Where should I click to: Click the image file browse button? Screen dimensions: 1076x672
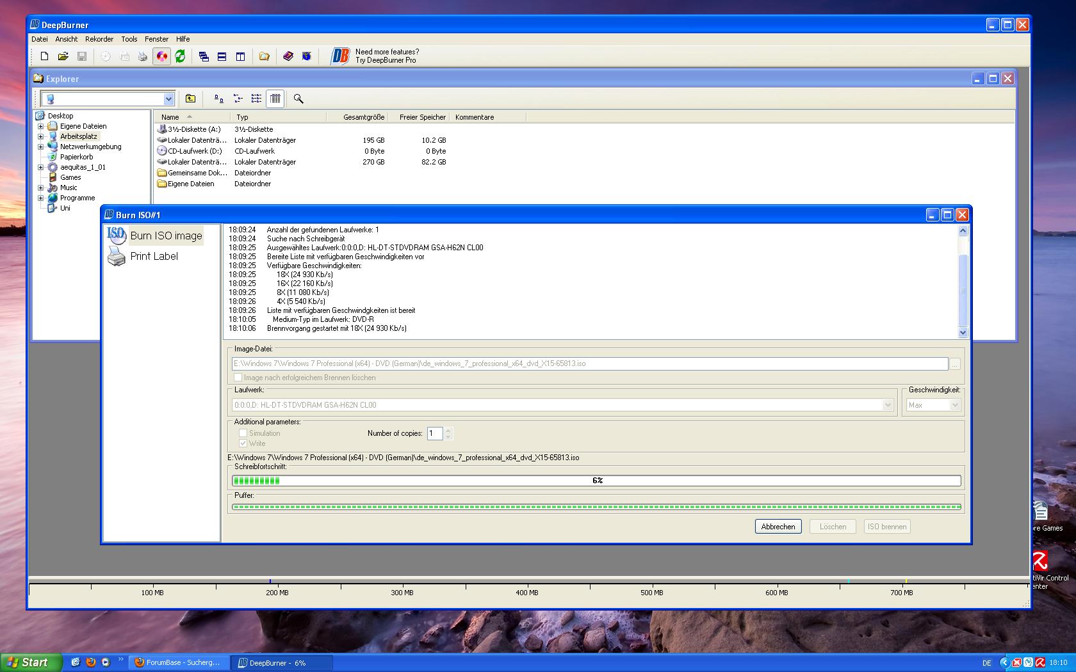(x=955, y=364)
